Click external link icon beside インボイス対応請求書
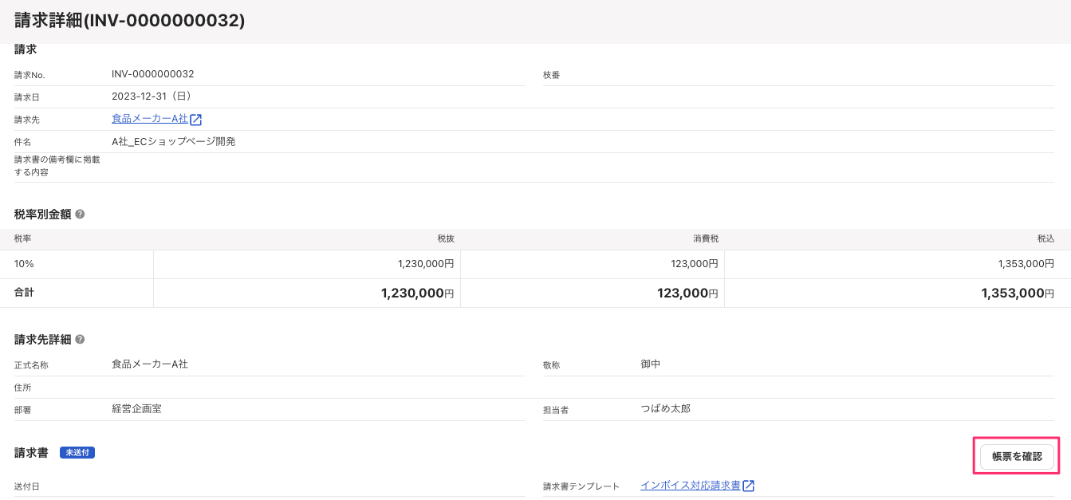 pyautogui.click(x=748, y=486)
